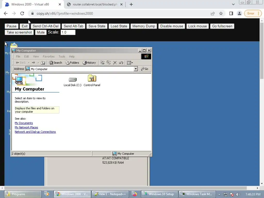Click the Up one level folder icon

point(43,63)
